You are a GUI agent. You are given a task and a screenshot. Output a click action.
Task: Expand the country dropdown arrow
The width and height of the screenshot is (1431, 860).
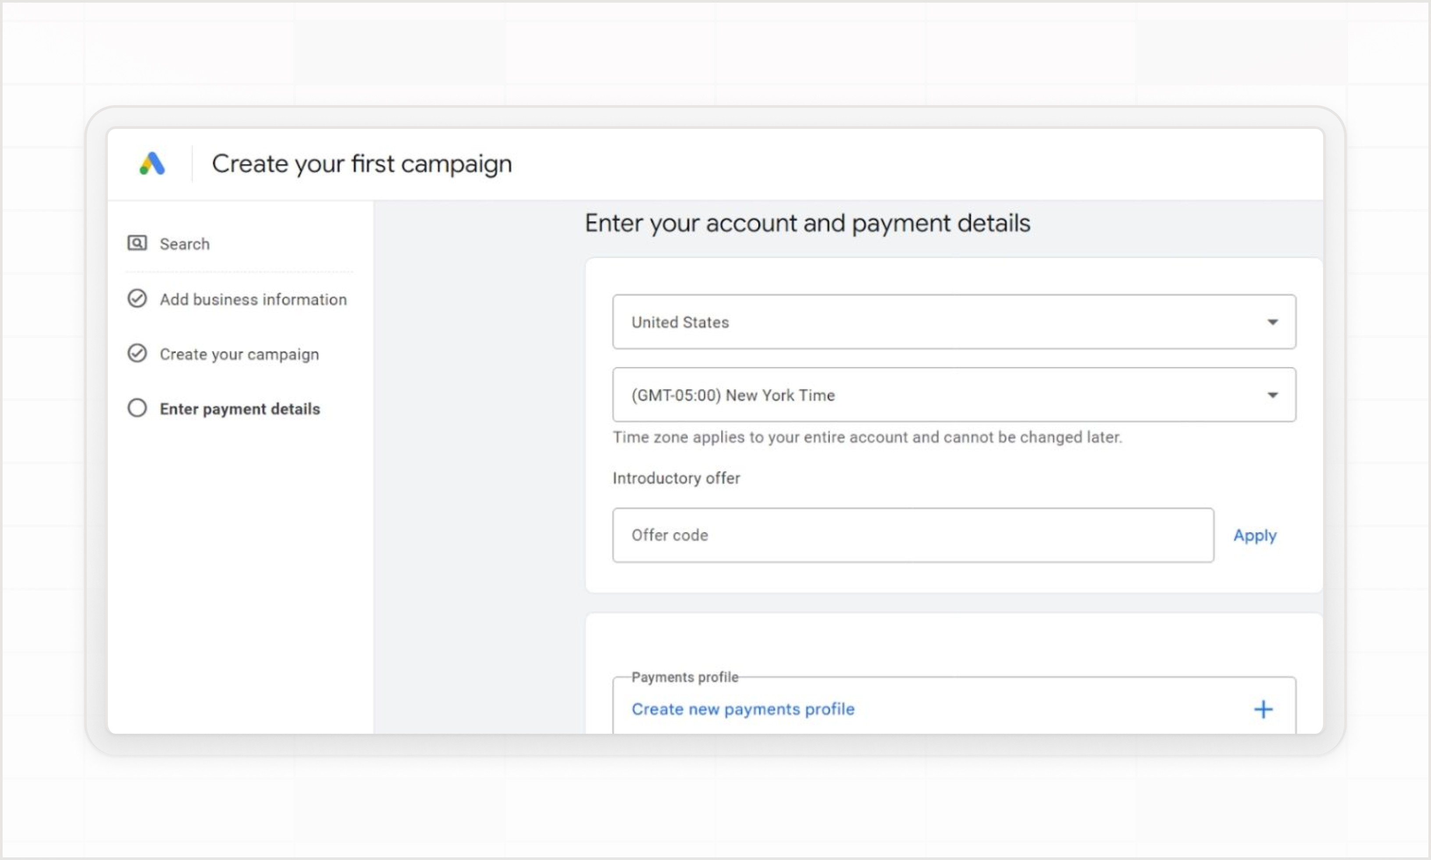1272,322
